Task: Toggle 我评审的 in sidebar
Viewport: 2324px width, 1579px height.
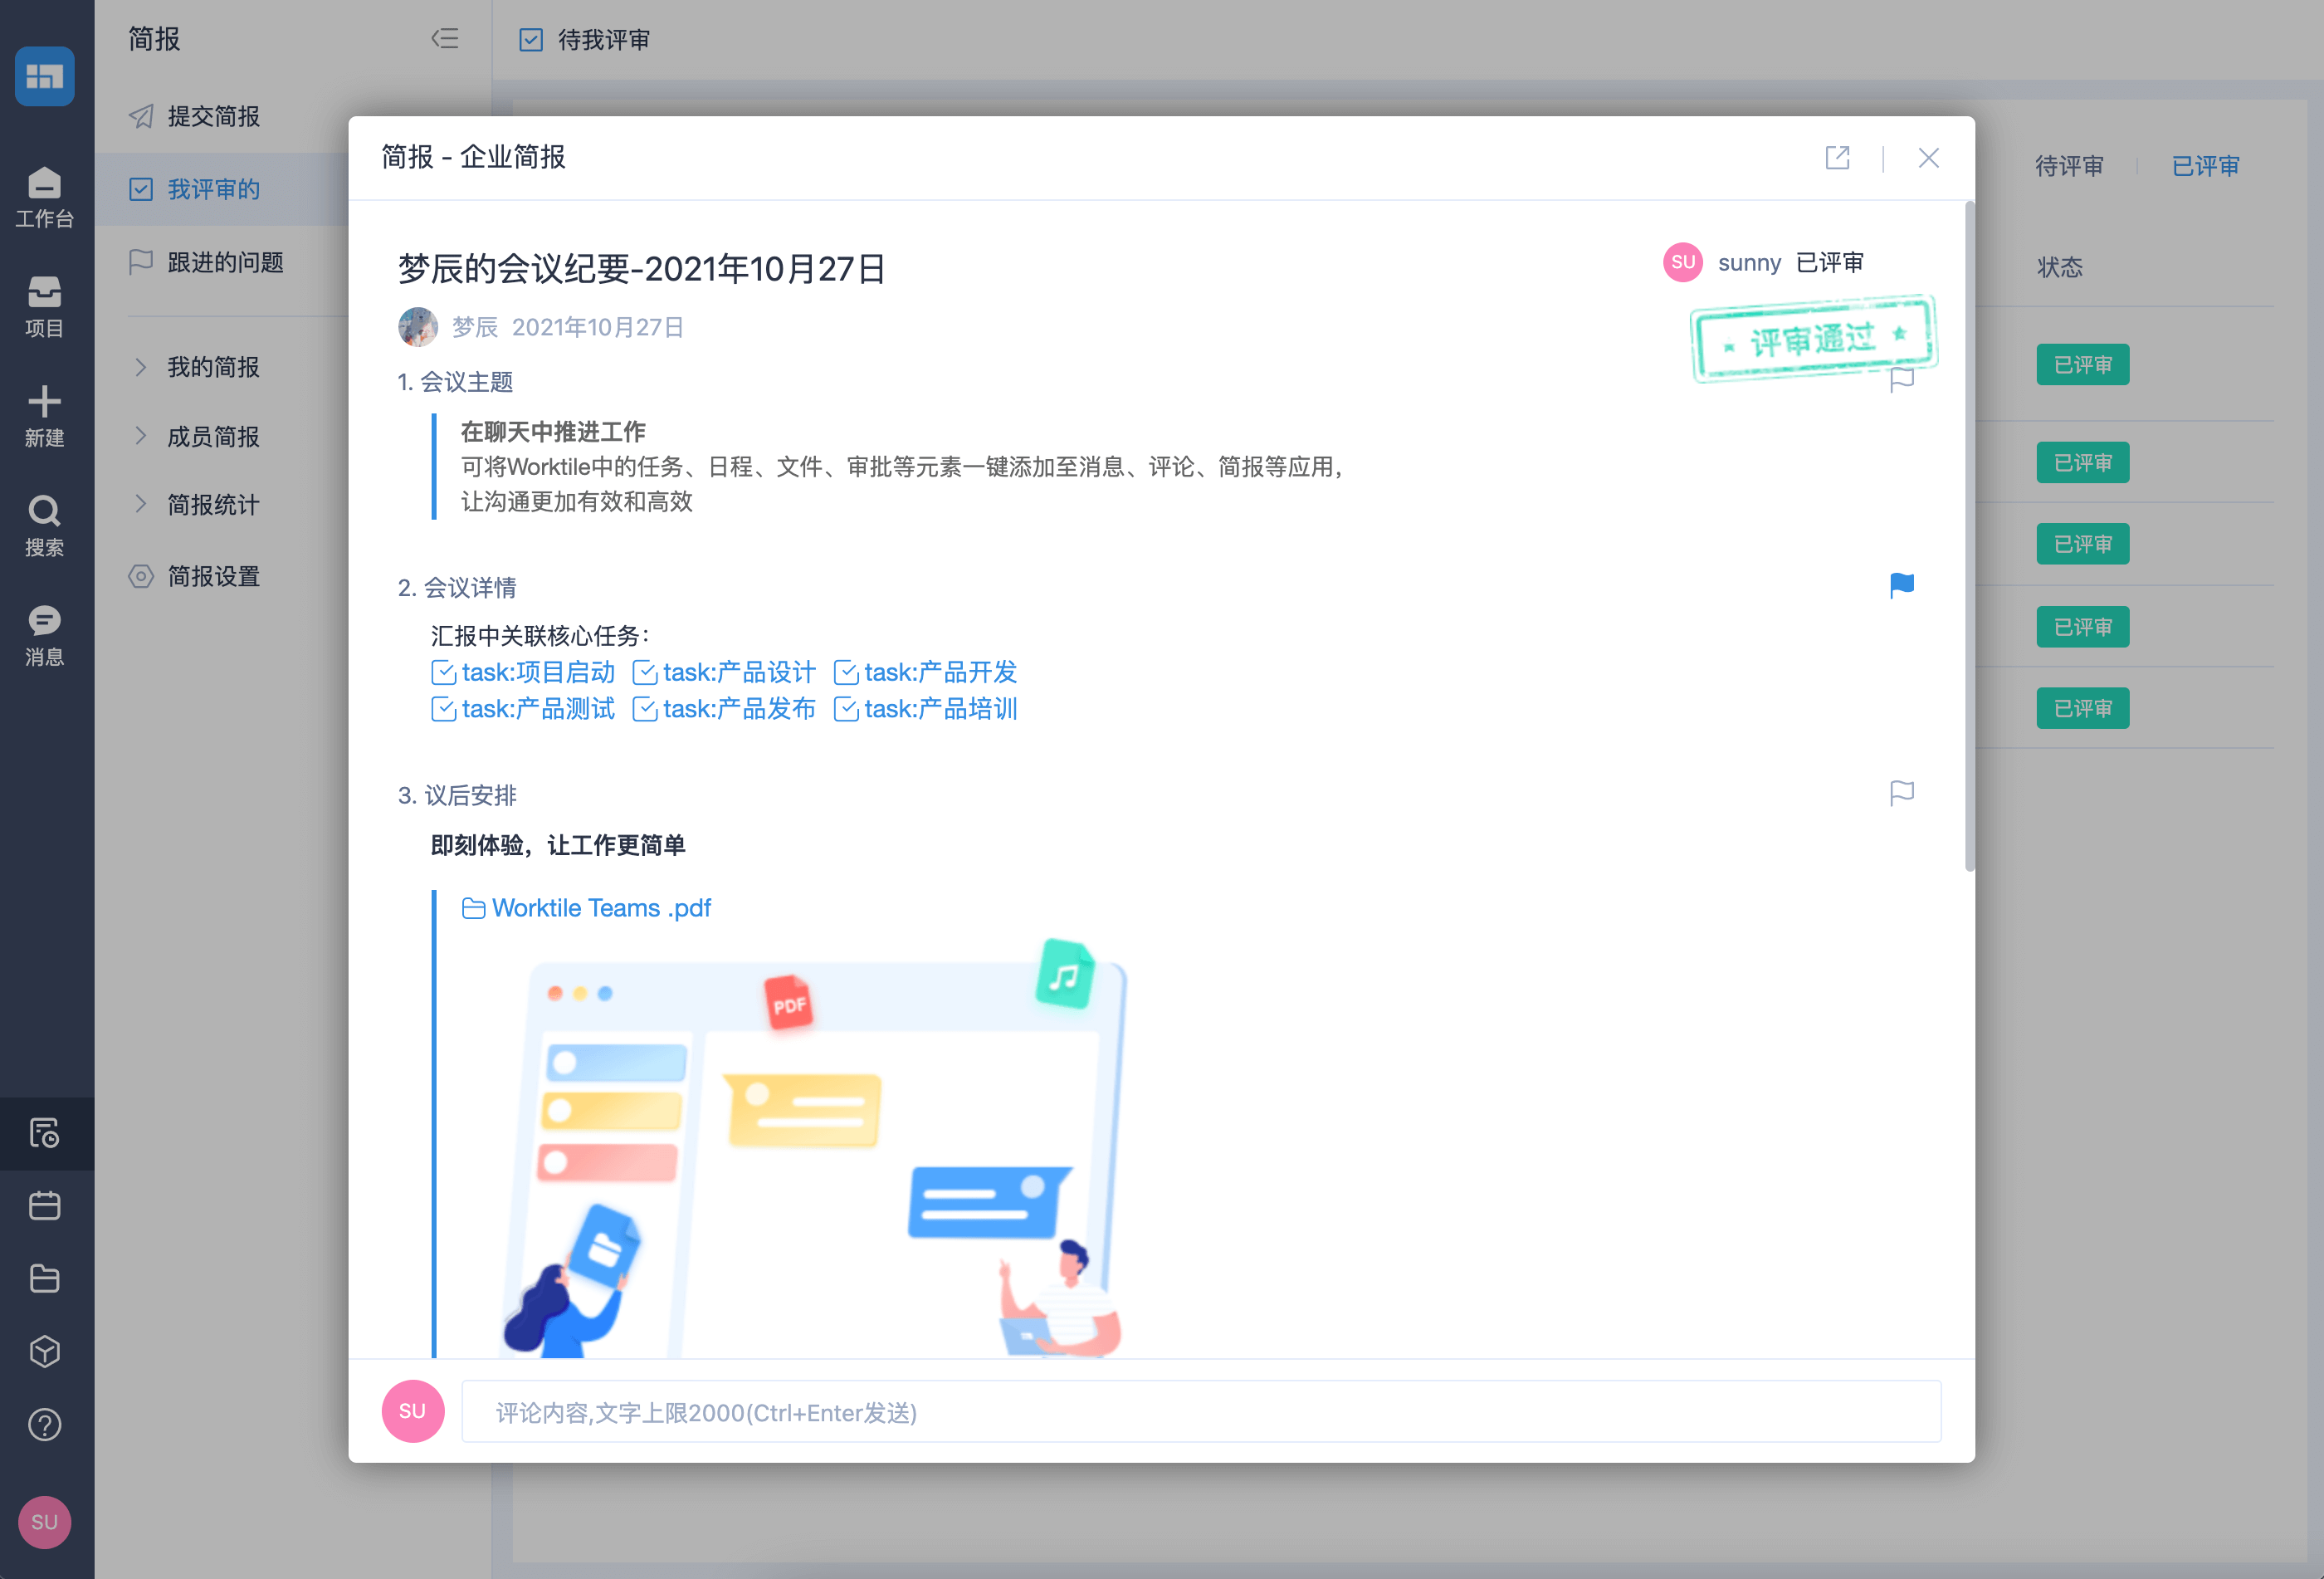Action: (x=212, y=190)
